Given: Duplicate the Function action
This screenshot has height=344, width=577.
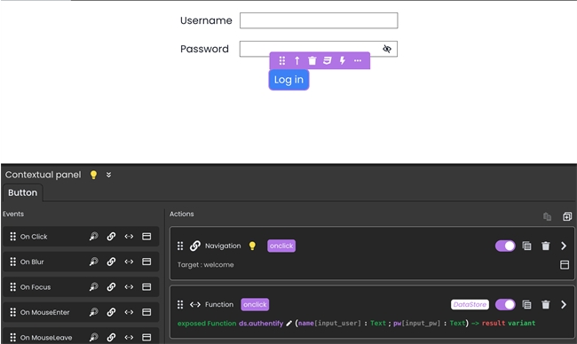Looking at the screenshot, I should coord(526,304).
